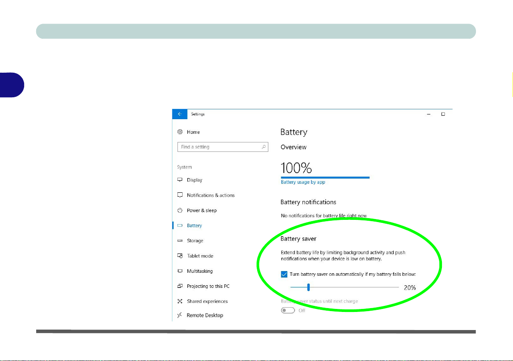Click the back arrow in Settings
513x361 pixels.
pyautogui.click(x=180, y=114)
